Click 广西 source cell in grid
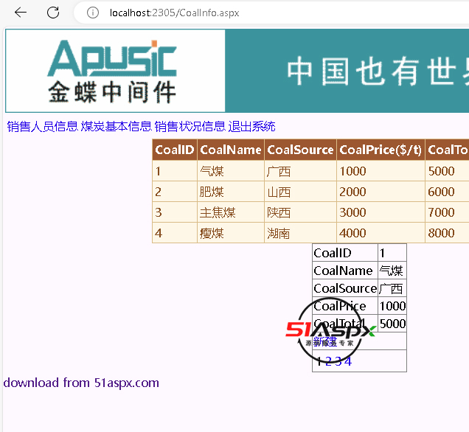469x432 pixels. click(300, 171)
